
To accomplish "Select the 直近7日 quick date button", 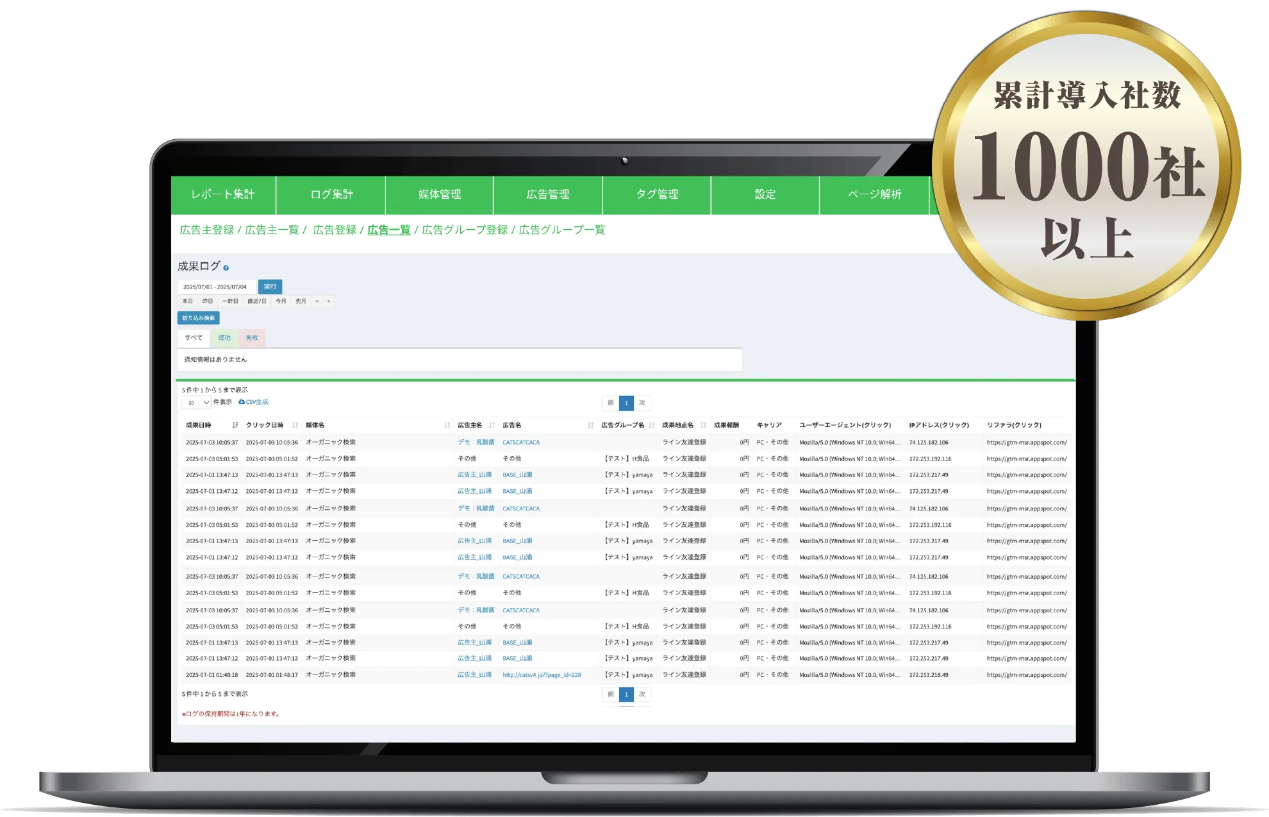I will pyautogui.click(x=257, y=301).
